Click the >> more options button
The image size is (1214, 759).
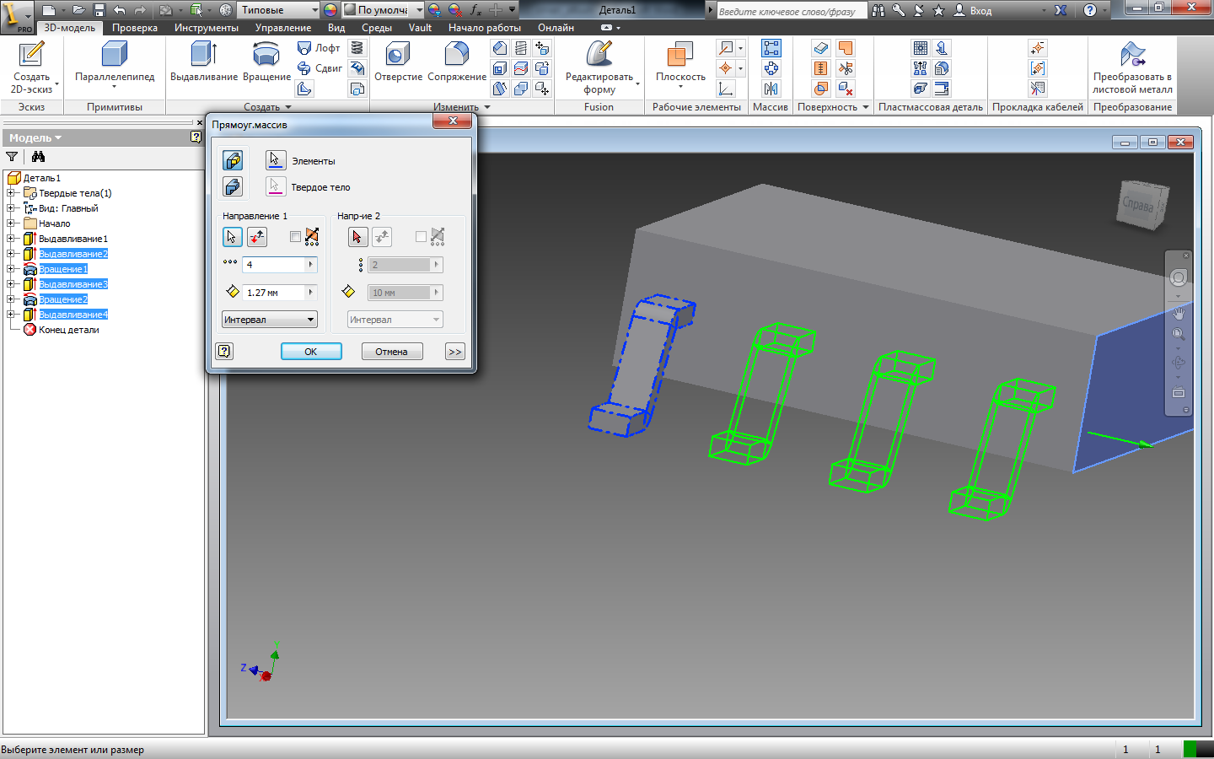(455, 351)
